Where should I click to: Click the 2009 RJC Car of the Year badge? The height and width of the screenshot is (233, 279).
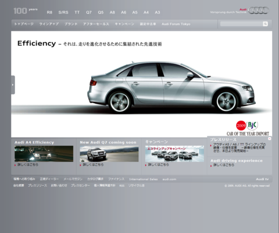pos(248,128)
